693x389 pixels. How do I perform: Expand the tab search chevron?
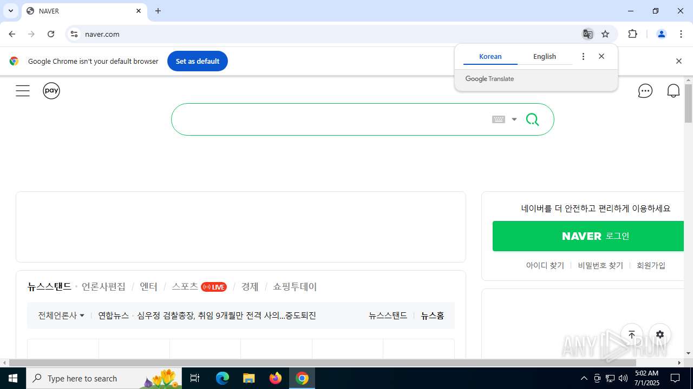point(10,11)
